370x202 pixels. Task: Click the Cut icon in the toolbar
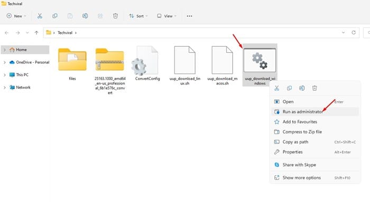pyautogui.click(x=40, y=16)
